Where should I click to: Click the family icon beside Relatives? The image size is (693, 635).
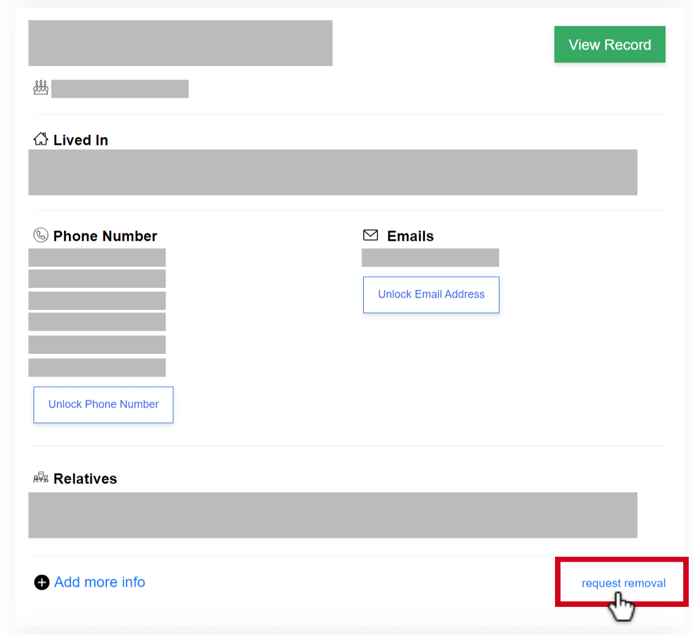(x=41, y=477)
